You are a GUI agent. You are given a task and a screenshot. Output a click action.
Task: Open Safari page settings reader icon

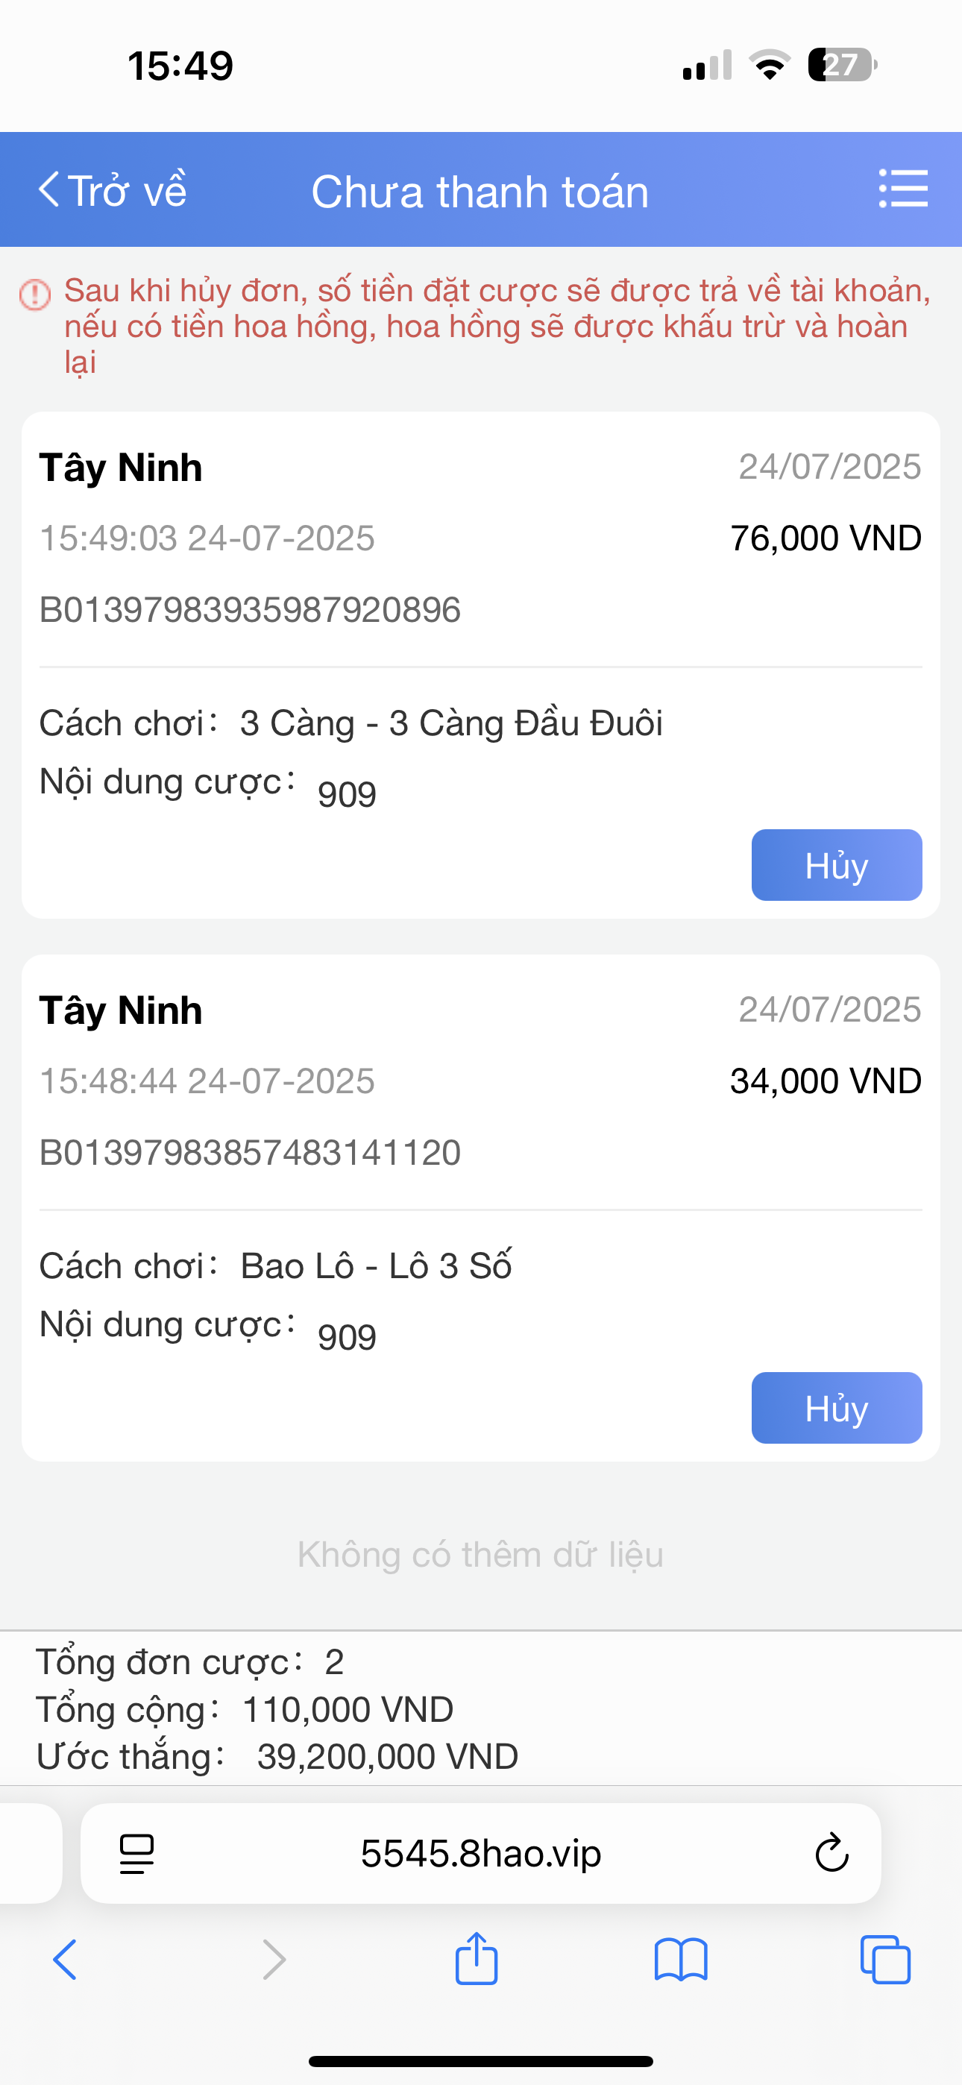[136, 1854]
